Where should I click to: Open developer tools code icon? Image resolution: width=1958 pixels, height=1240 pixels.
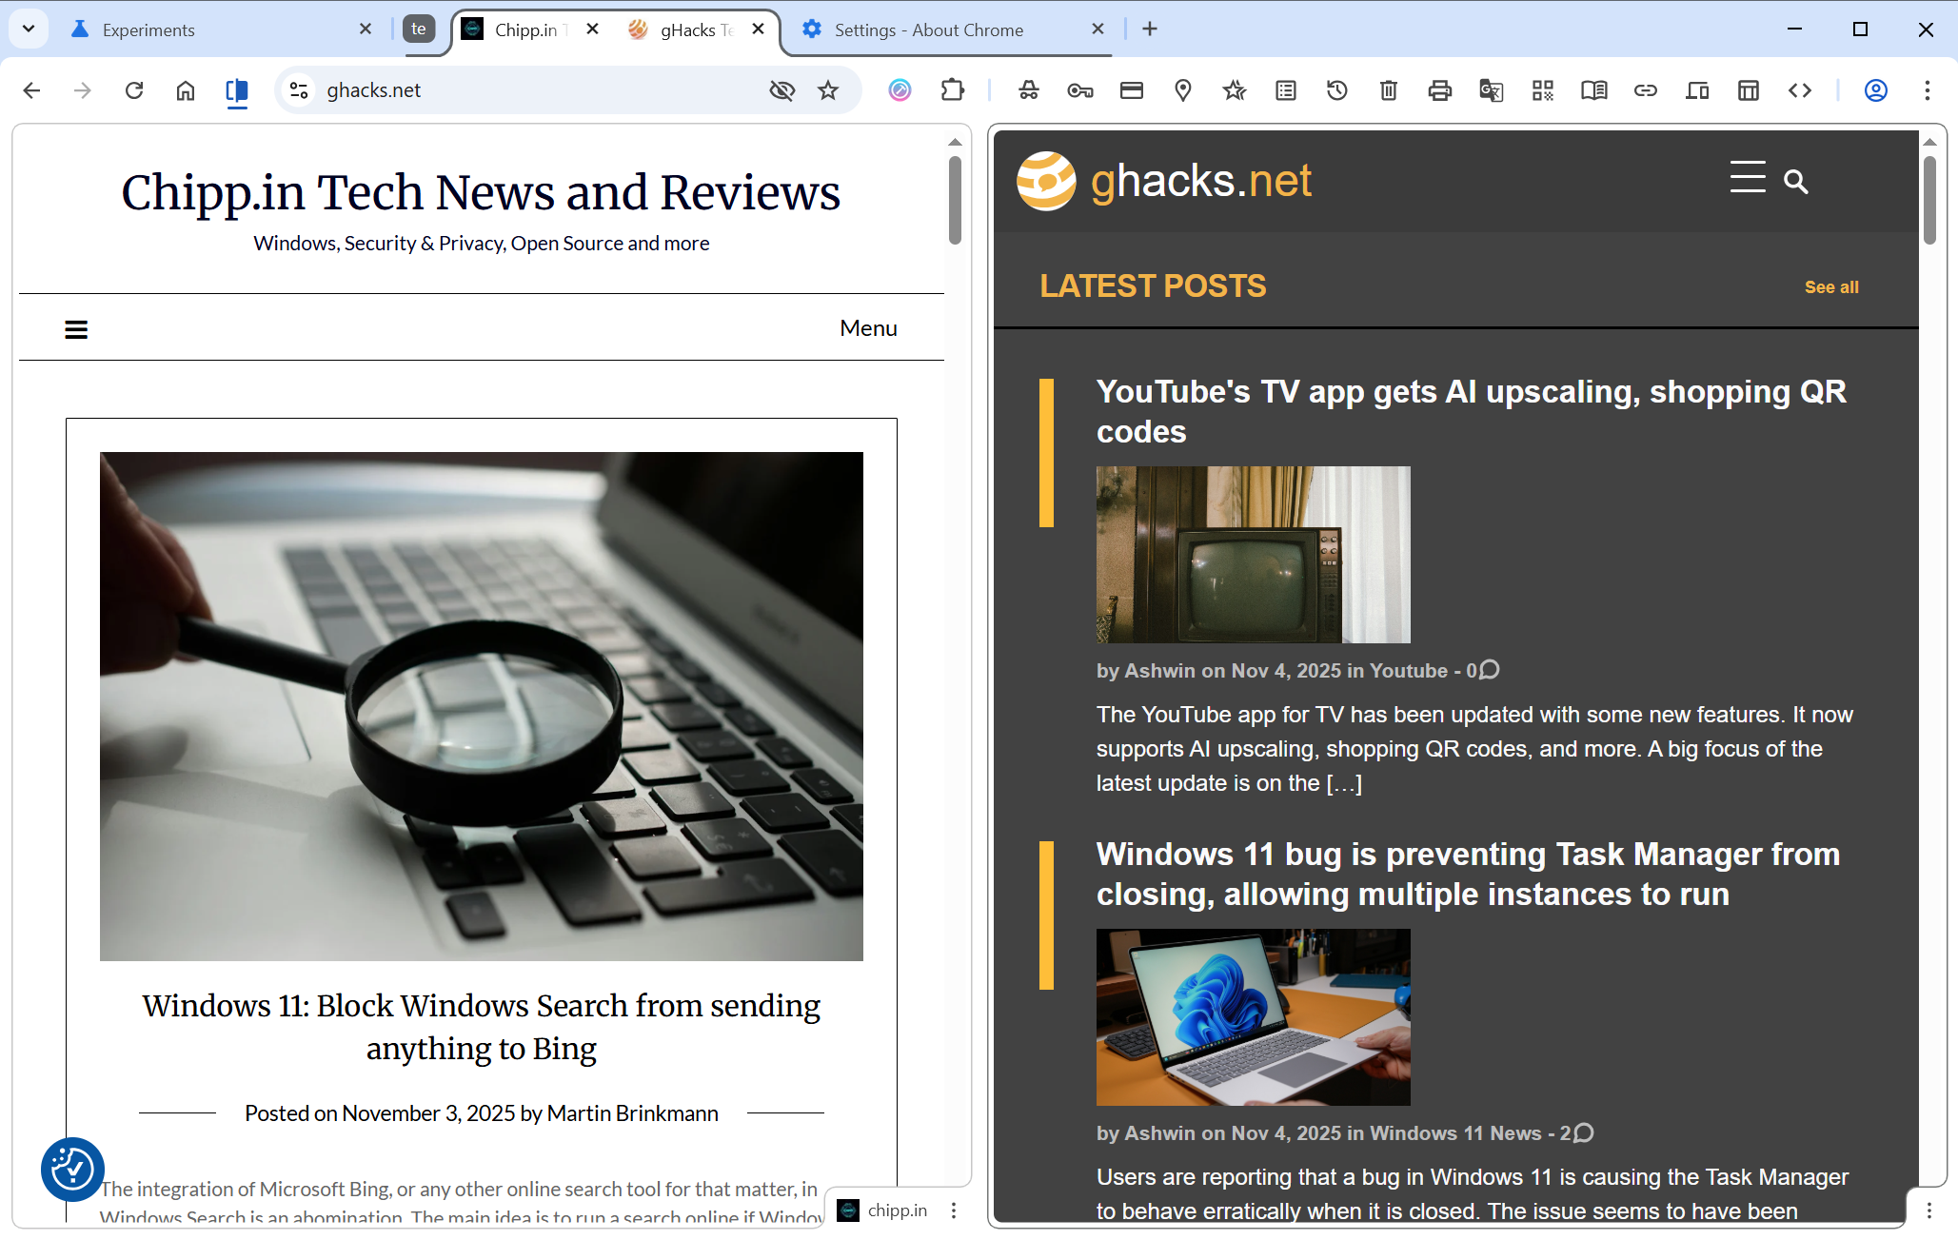(1800, 90)
